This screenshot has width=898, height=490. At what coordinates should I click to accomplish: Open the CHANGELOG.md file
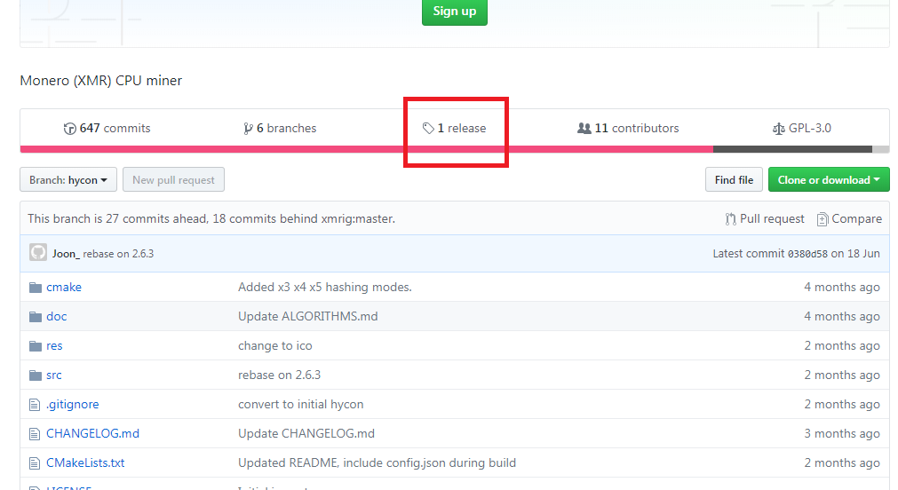click(92, 433)
